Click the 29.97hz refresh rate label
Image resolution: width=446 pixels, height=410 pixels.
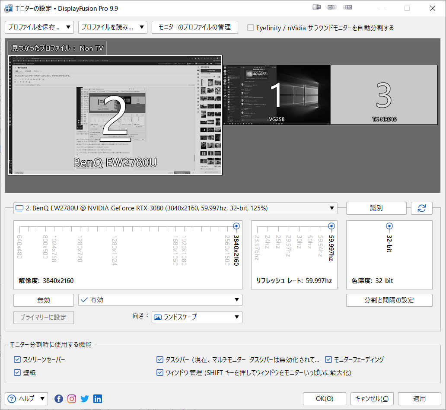(x=289, y=246)
